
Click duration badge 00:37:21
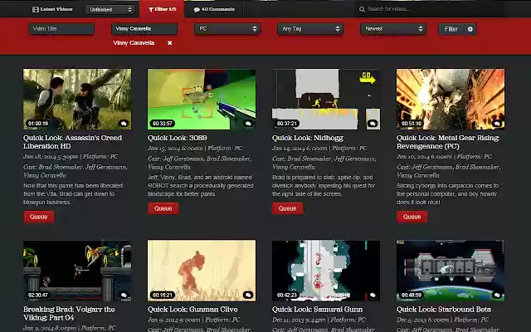[x=287, y=124]
